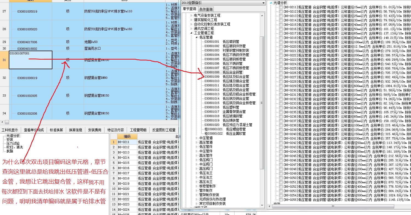Open the 安装费用 tab
Screen dimensions: 411x215
(x=95, y=130)
